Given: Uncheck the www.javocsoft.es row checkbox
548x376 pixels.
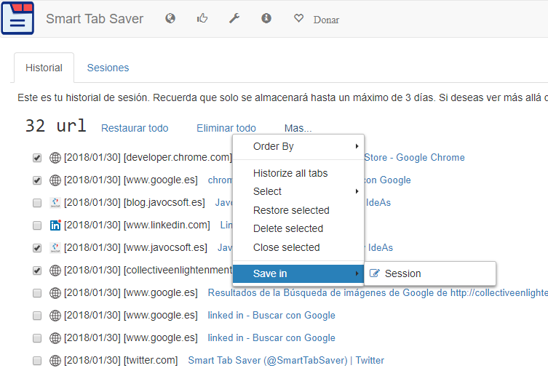Looking at the screenshot, I should 37,248.
